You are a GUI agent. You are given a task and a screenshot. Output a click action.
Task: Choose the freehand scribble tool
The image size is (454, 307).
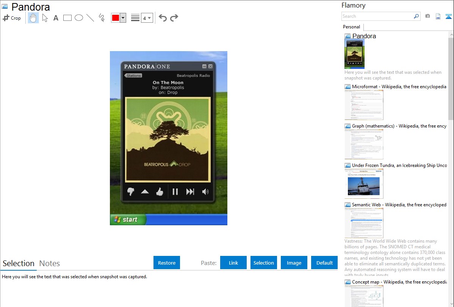click(x=102, y=18)
